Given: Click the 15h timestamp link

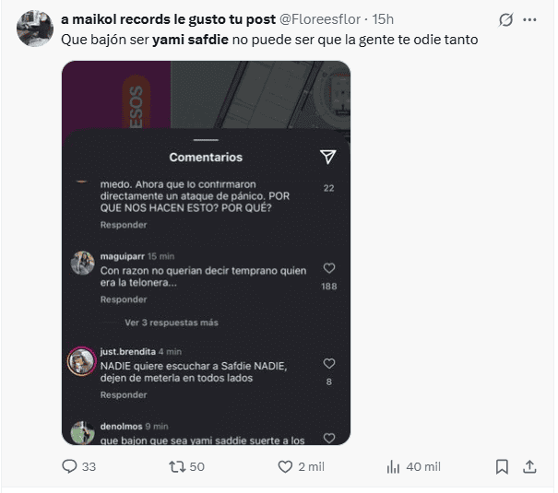Looking at the screenshot, I should pos(383,19).
